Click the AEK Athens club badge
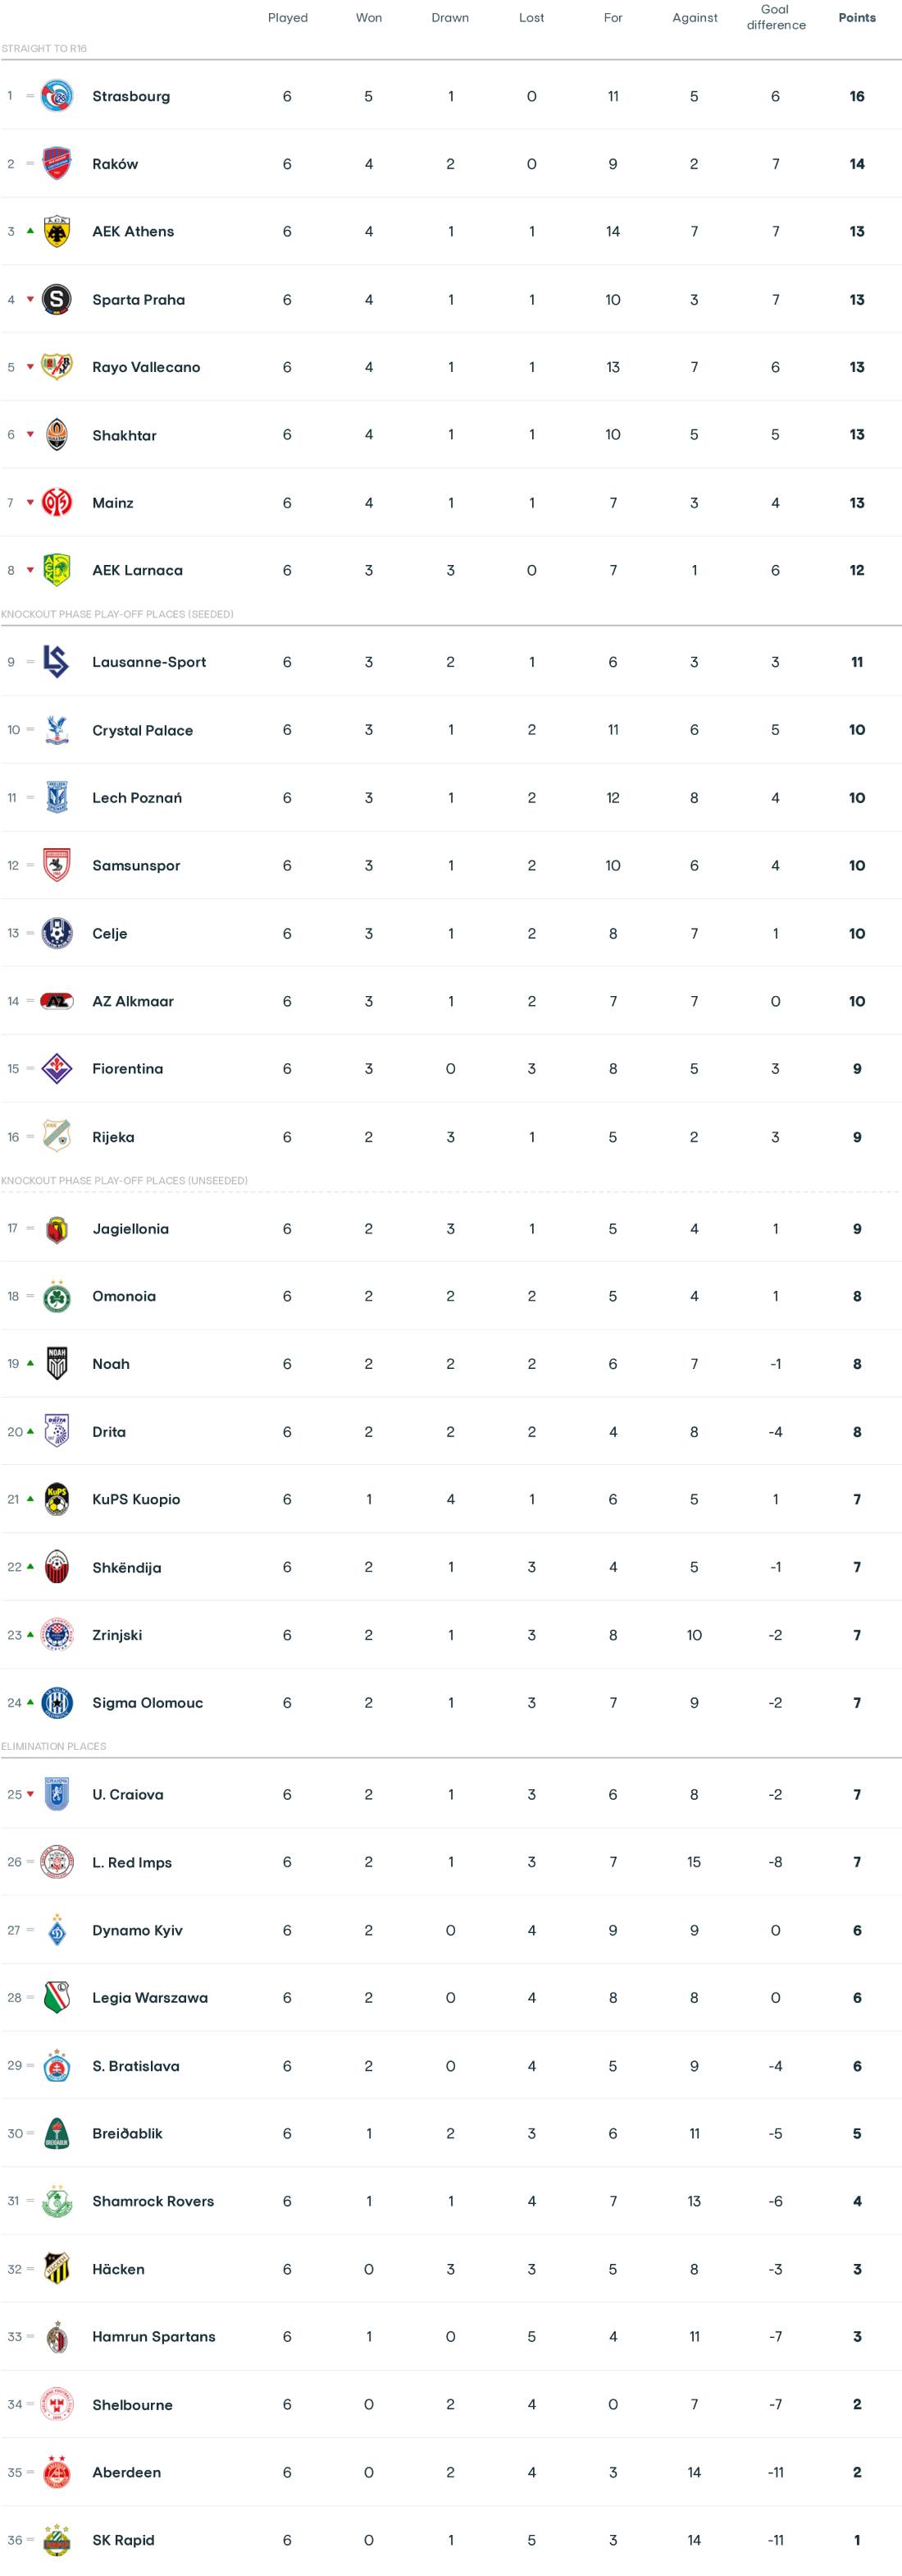The height and width of the screenshot is (2576, 902). pyautogui.click(x=57, y=232)
